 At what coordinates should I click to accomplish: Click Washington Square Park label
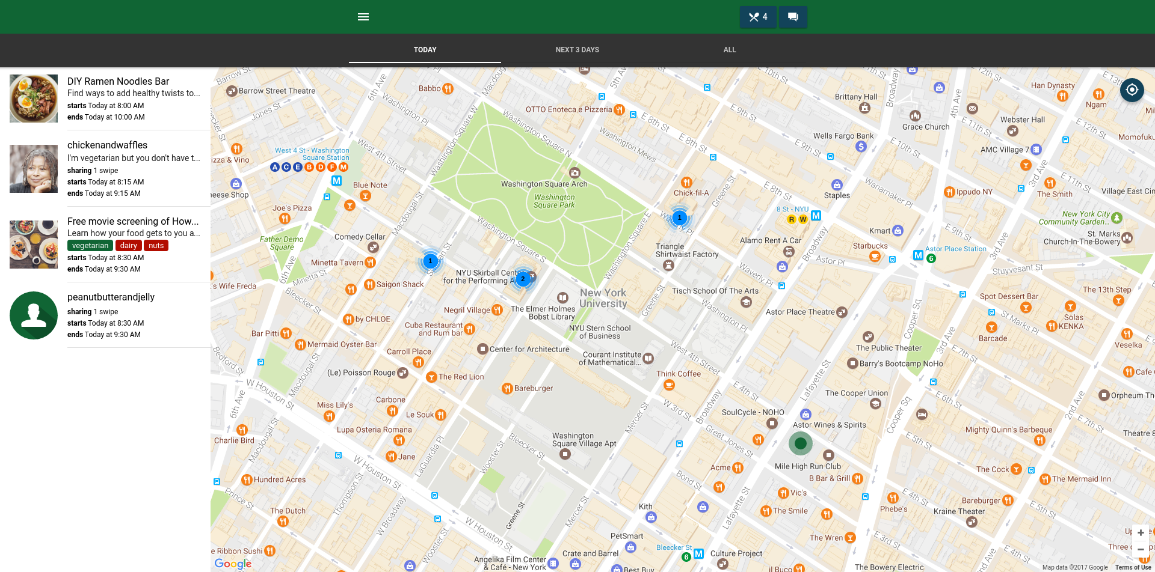[554, 201]
